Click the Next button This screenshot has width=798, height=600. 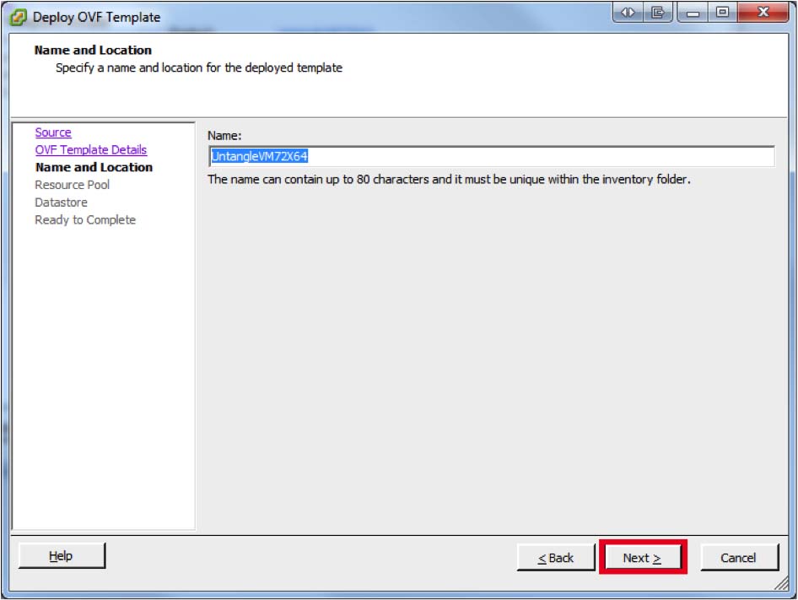click(643, 557)
